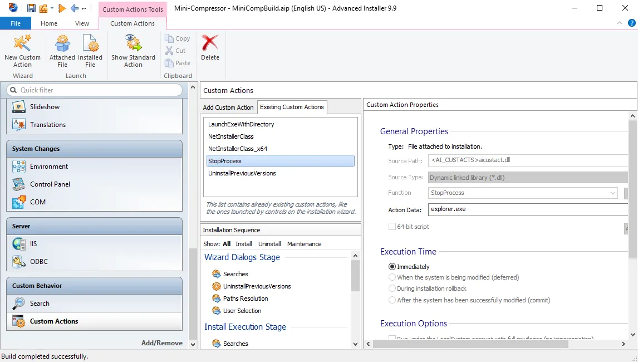Screen dimensions: 638x362
Task: Open the Slideshow page
Action: (x=95, y=107)
